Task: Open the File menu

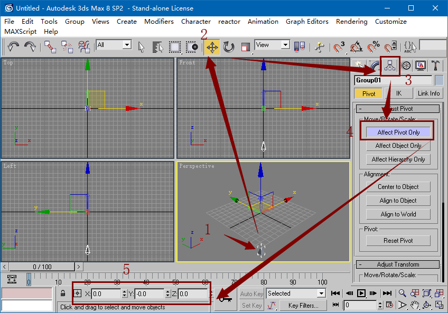Action: 9,22
